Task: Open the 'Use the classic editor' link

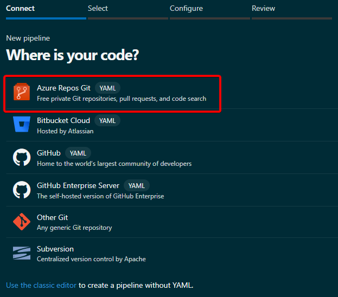Action: (41, 285)
